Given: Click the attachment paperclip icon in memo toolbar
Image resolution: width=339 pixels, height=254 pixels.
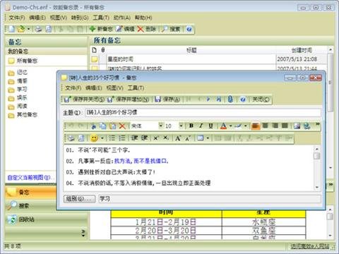Looking at the screenshot, I should 230,99.
